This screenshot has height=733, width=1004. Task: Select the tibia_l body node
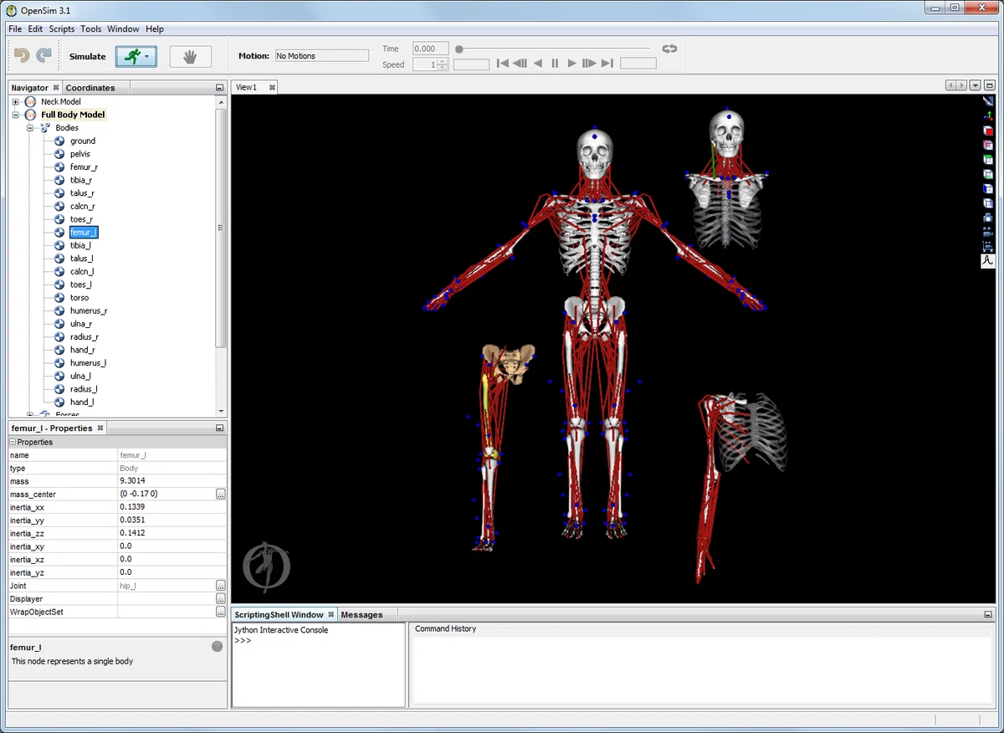tap(80, 245)
